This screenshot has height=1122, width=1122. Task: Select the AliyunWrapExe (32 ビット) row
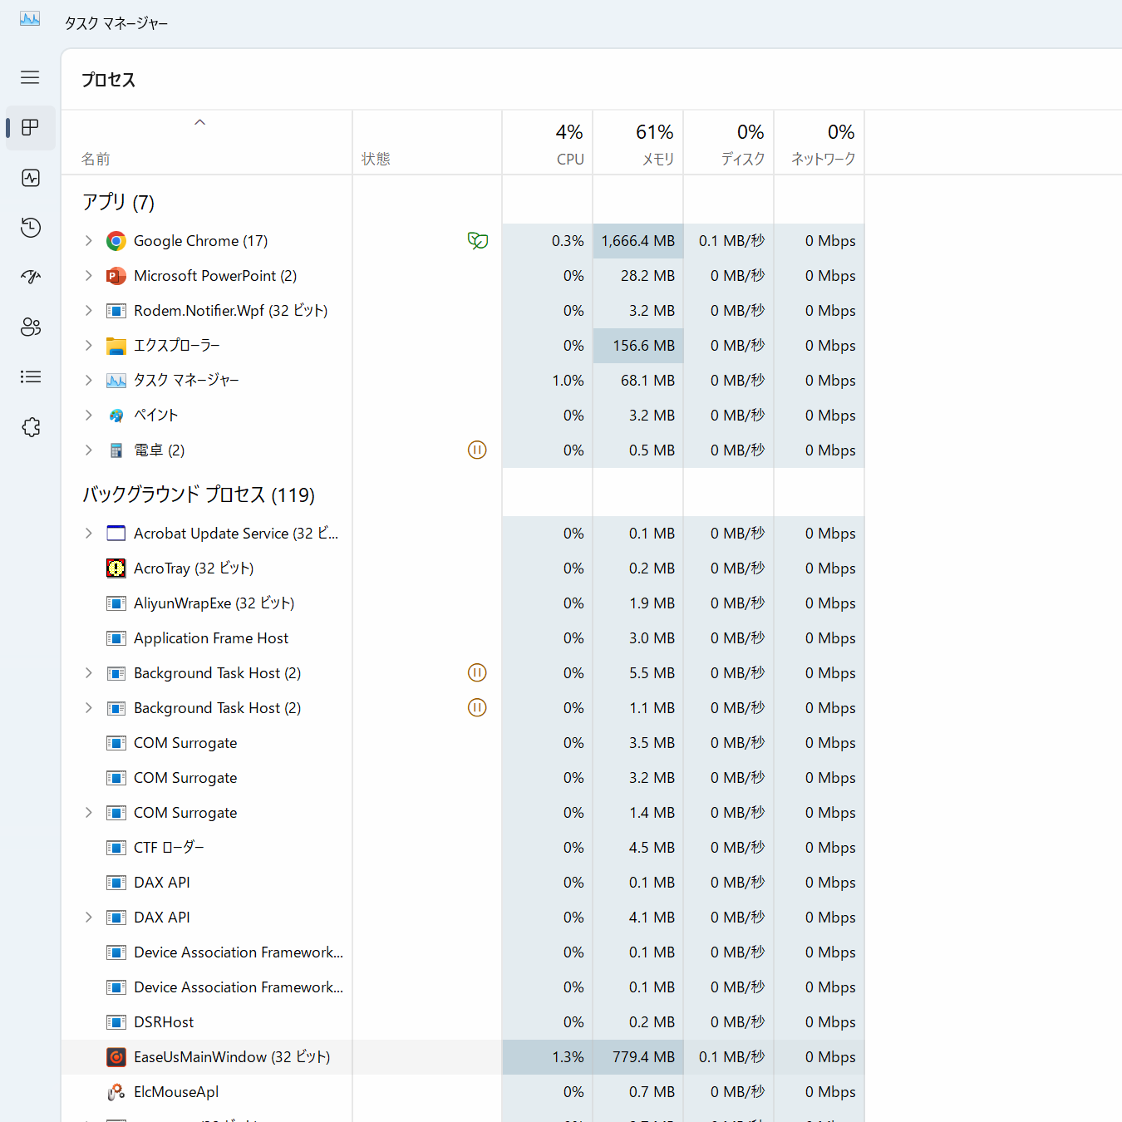coord(463,603)
